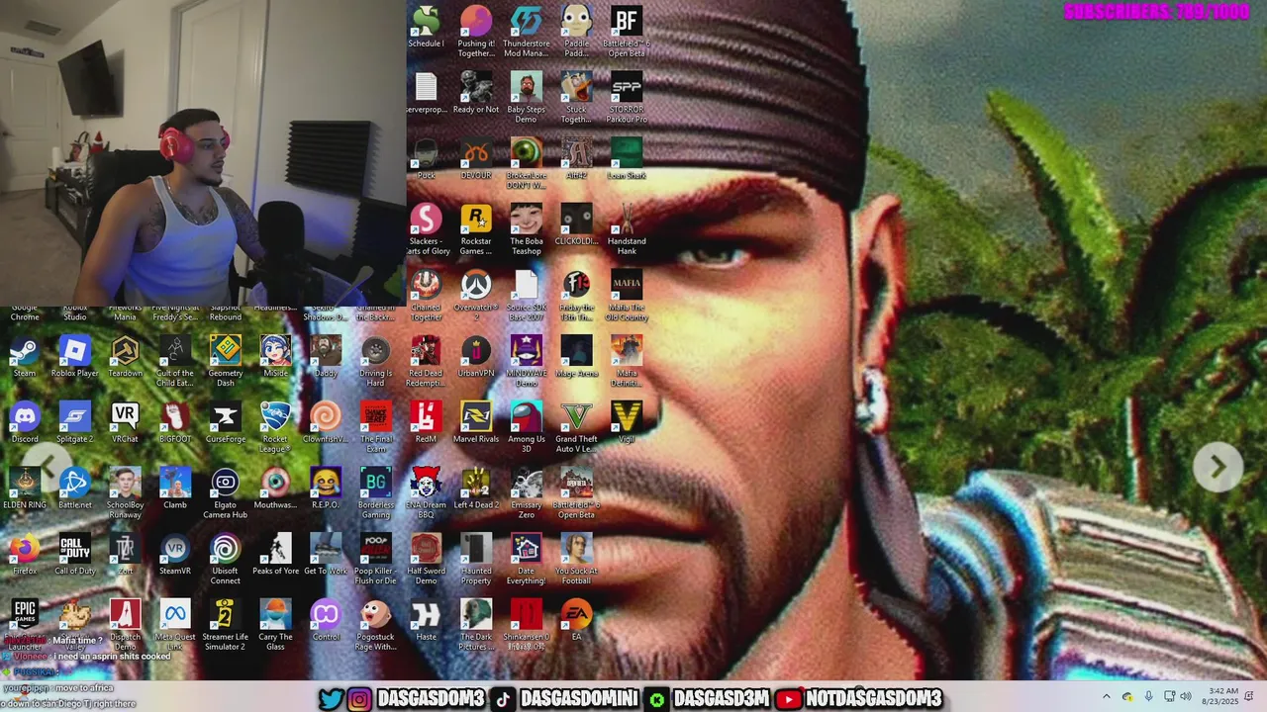Launch the Firefox browser shortcut
The width and height of the screenshot is (1267, 712).
(25, 556)
